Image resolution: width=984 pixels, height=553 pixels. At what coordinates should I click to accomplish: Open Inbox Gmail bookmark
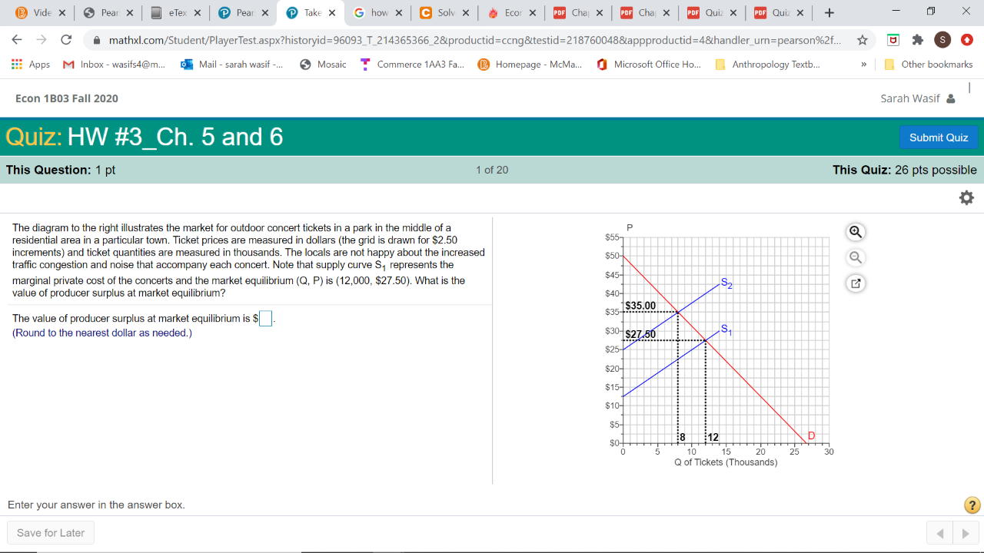(114, 65)
